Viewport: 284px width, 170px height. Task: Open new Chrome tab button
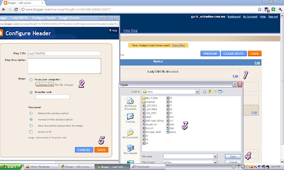[48, 3]
